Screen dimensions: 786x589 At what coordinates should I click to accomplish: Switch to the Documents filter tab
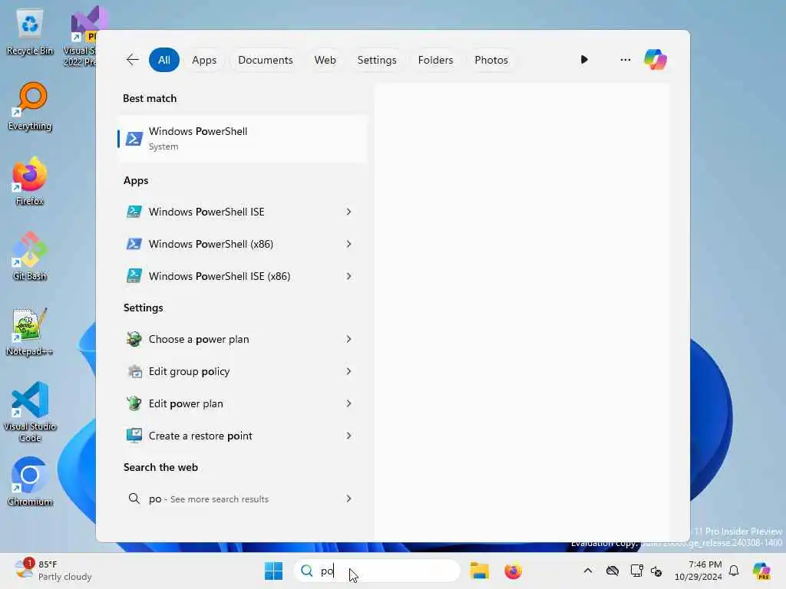tap(265, 60)
